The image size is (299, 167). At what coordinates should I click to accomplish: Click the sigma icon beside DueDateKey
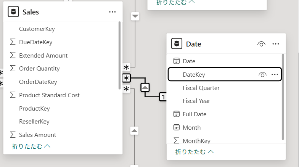(x=13, y=42)
